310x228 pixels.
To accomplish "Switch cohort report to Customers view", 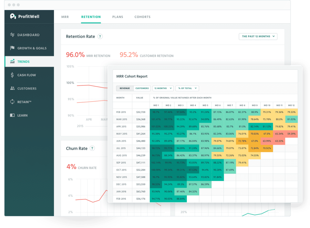I will [x=141, y=88].
